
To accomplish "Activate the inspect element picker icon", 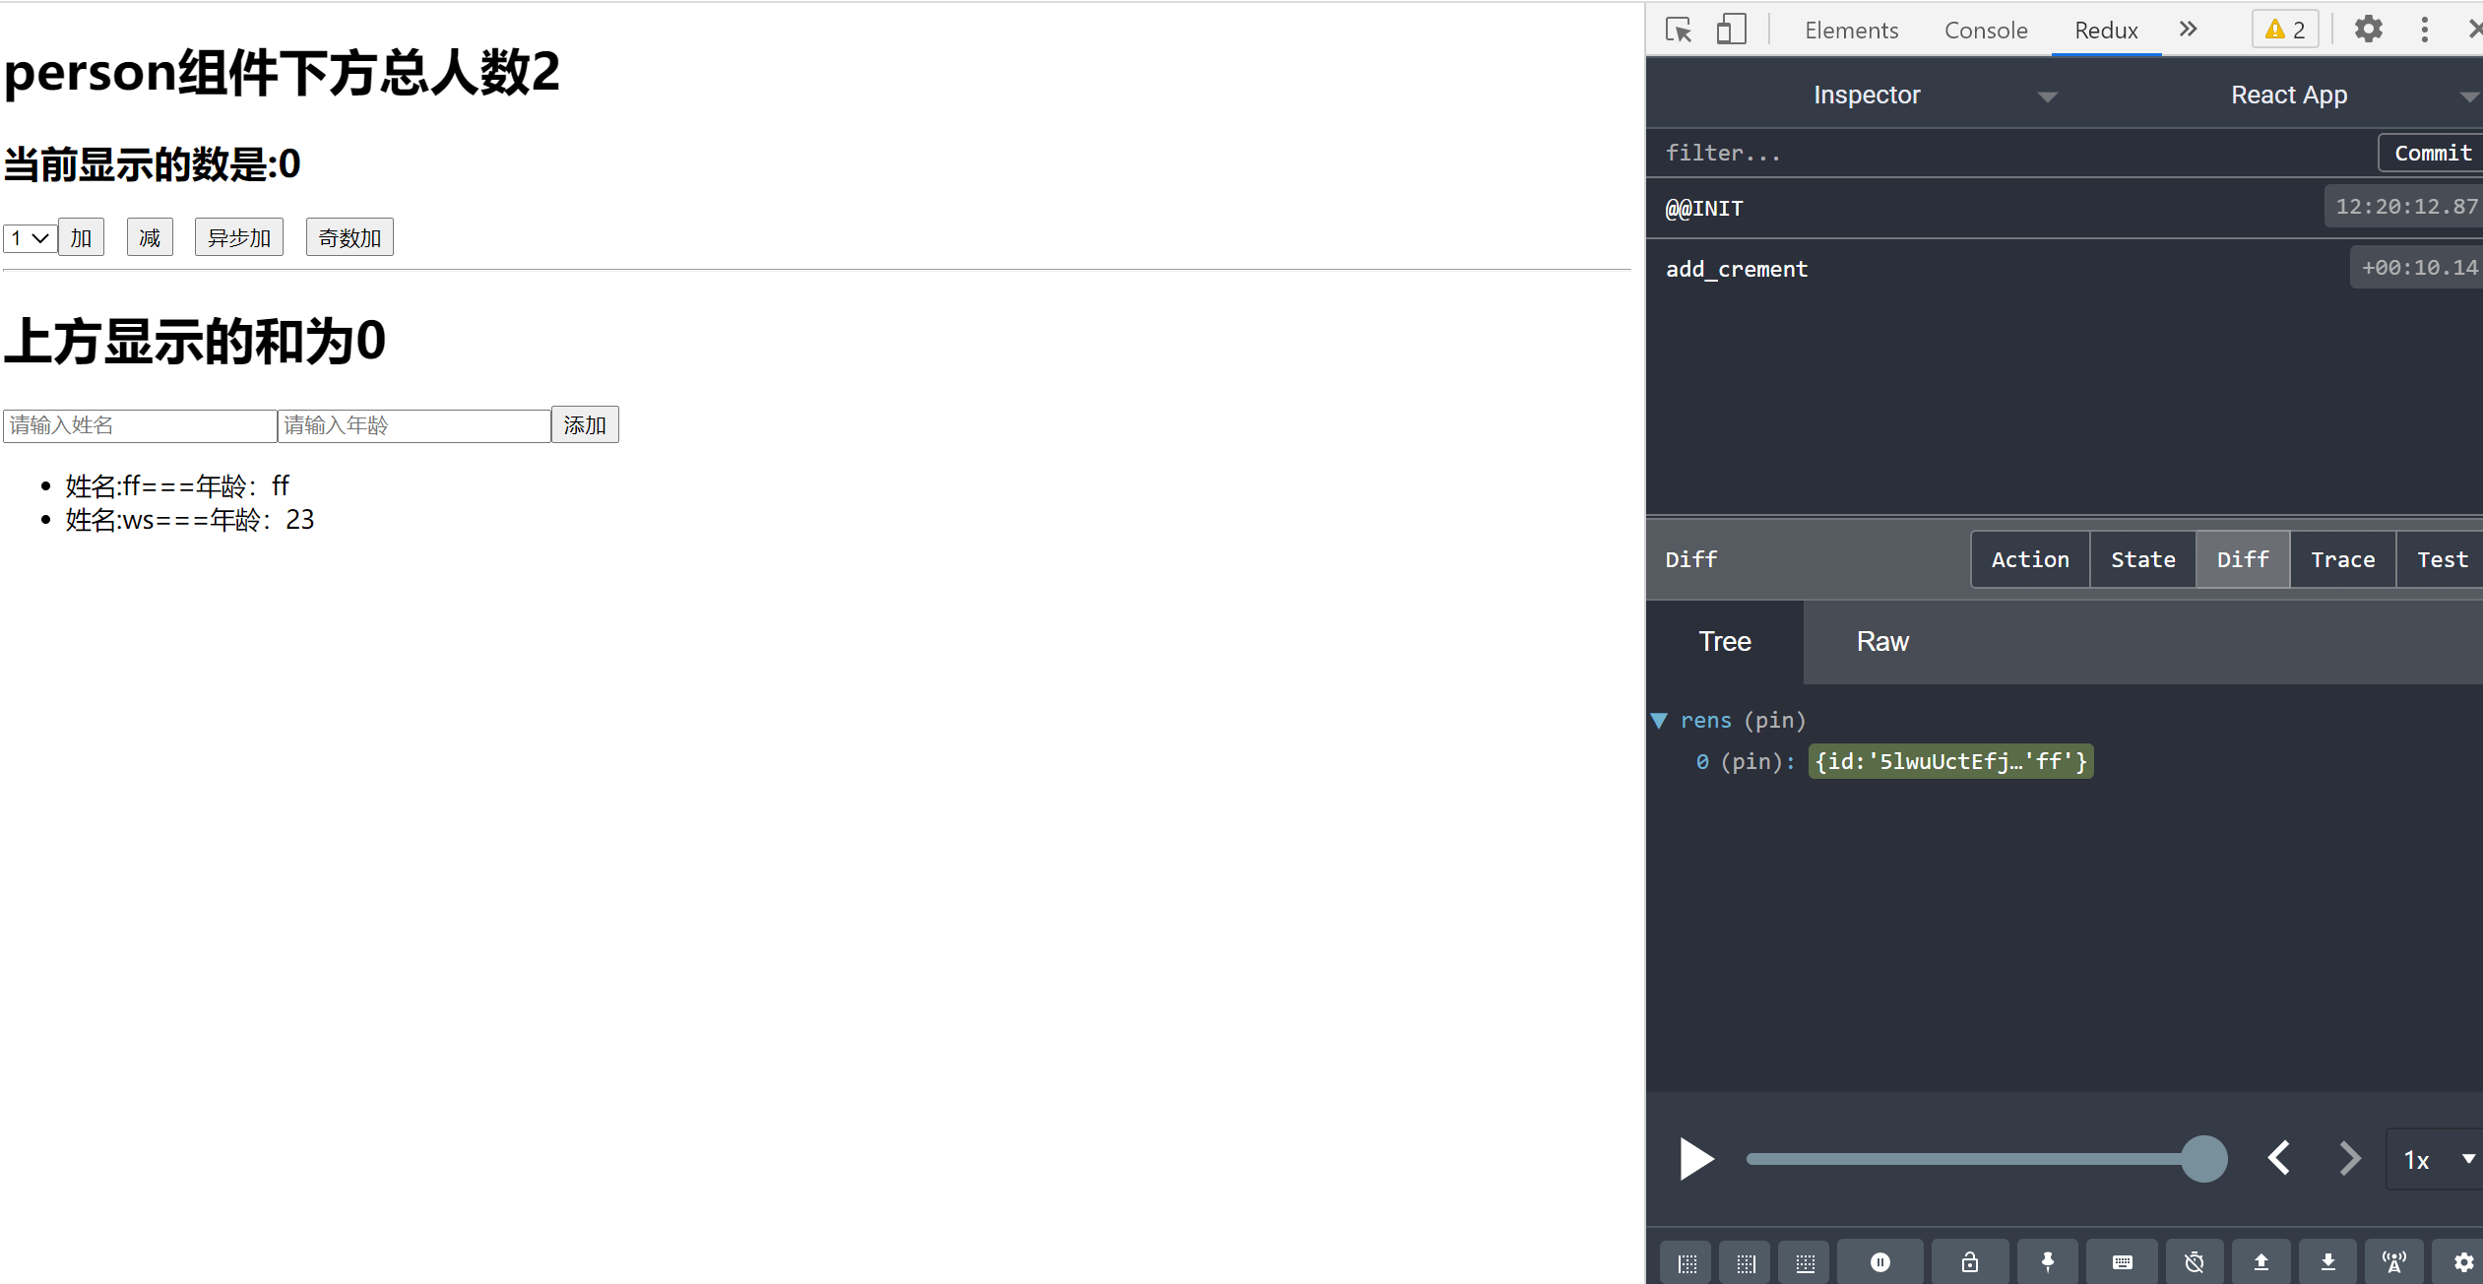I will 1679,30.
